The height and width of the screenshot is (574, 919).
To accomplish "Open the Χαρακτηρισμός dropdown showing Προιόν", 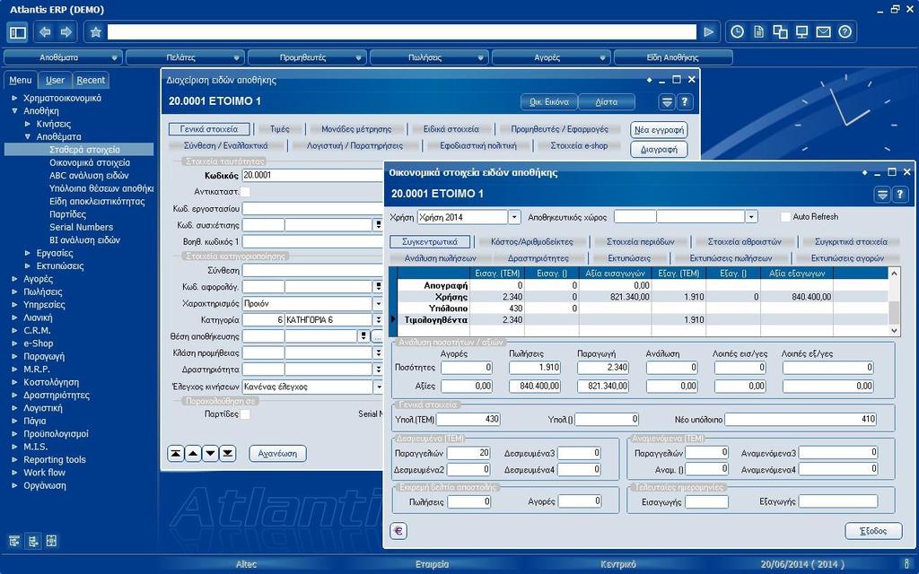I will (378, 303).
